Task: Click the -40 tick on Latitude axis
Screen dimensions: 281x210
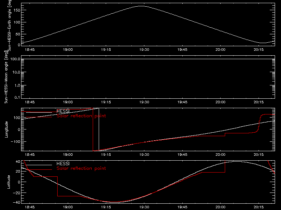Action: click(x=17, y=202)
